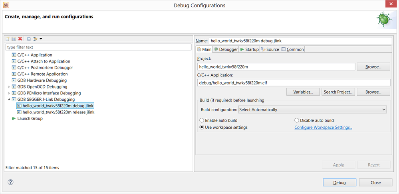This screenshot has height=194, width=399.
Task: Select Enable auto build radio button
Action: pos(202,120)
